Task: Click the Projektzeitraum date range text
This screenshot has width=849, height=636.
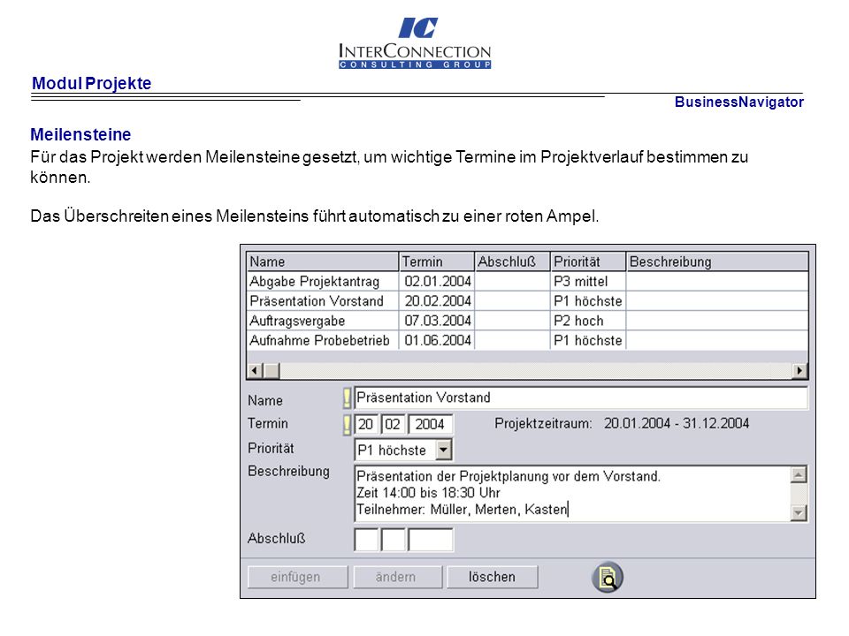Action: pyautogui.click(x=677, y=423)
